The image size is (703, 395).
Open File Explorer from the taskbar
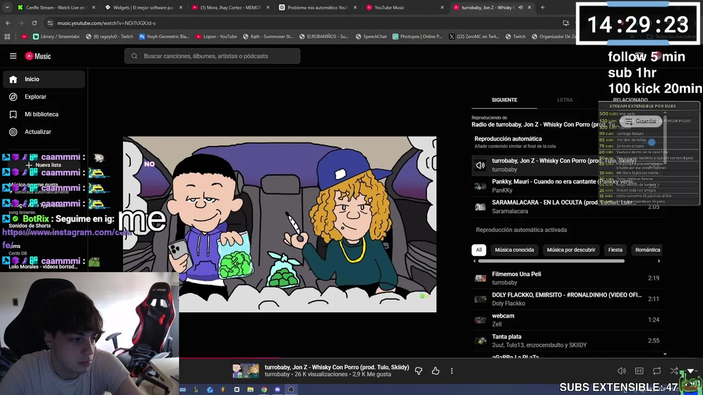point(250,390)
